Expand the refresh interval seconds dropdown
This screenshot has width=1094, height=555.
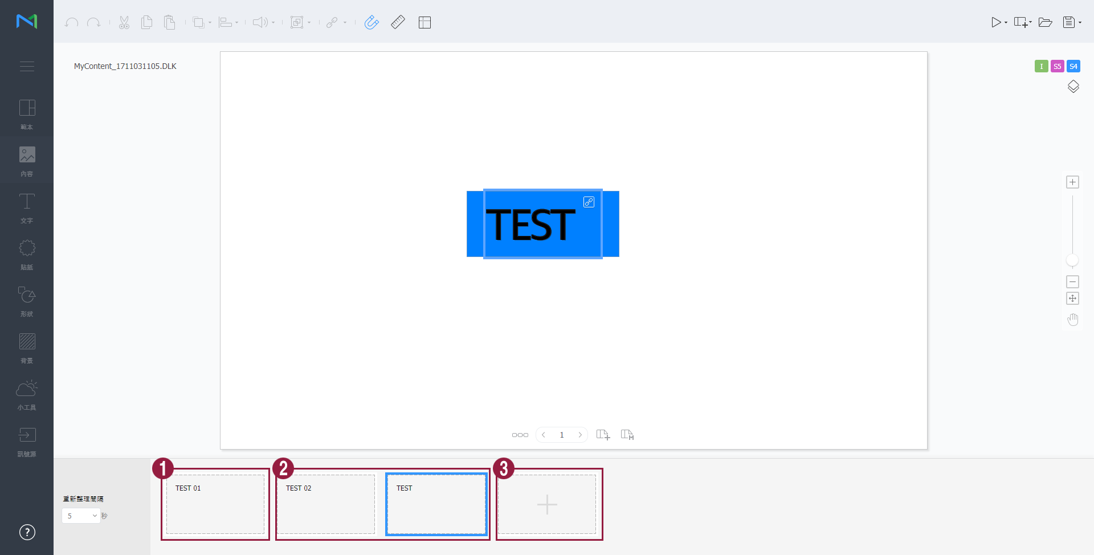click(81, 516)
